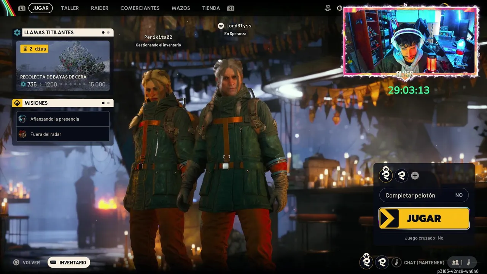Switch to the TALLER tab

[70, 8]
